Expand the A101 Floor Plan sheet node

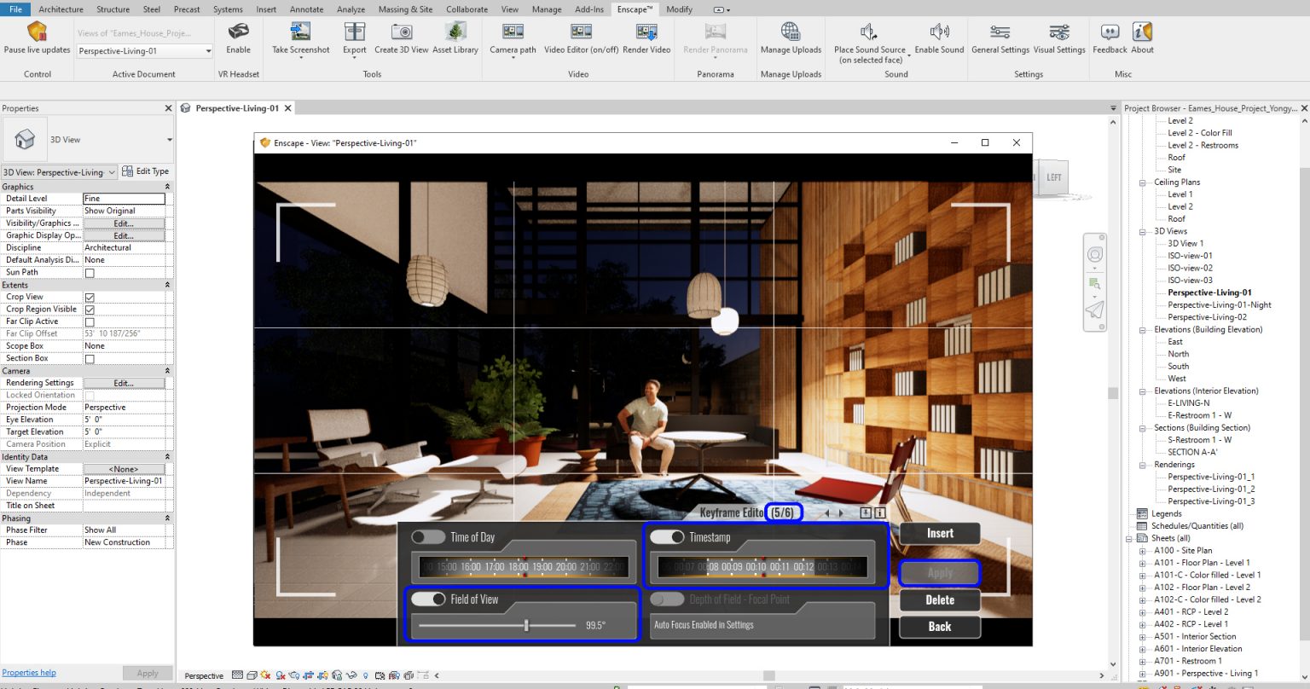pos(1142,562)
